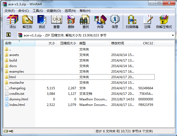Sort by 压缩后大小 column header
177x136 pixels.
(67, 43)
